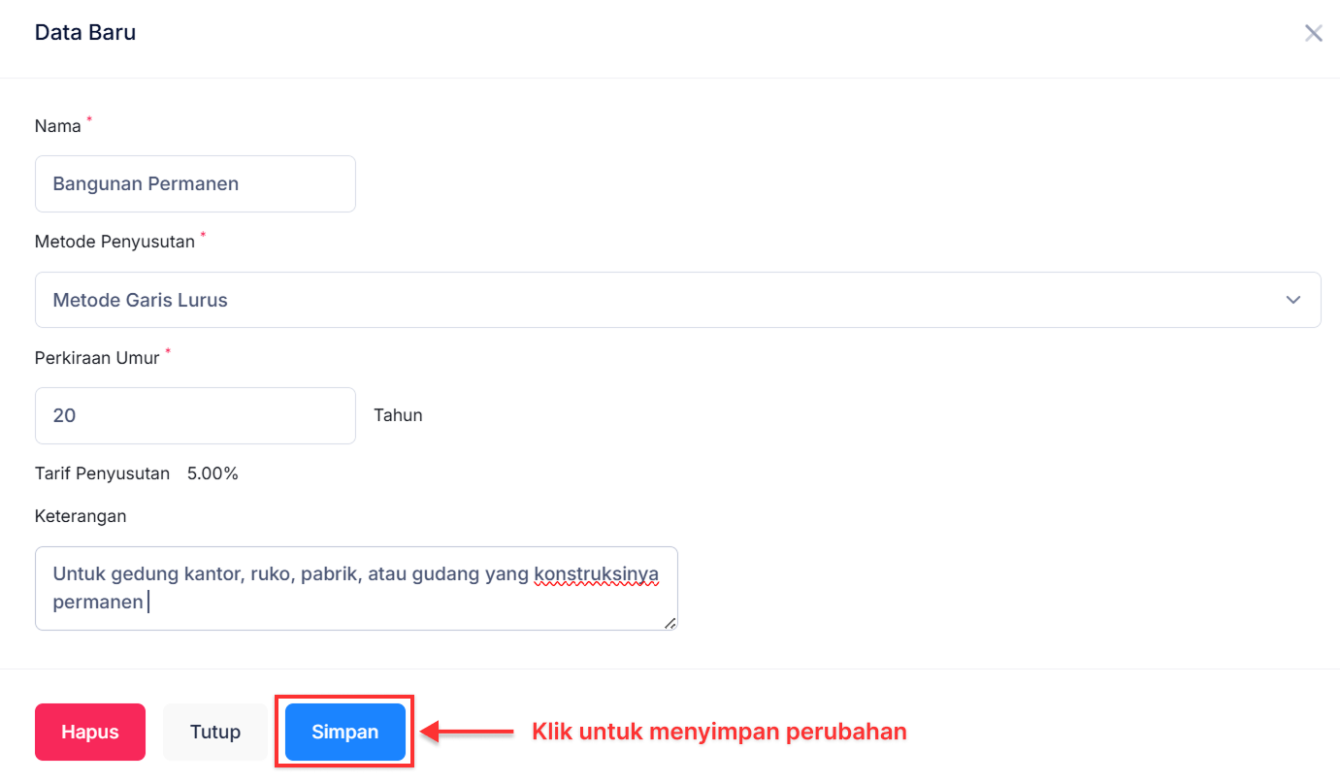
Task: Click the Tutup button
Action: tap(214, 732)
